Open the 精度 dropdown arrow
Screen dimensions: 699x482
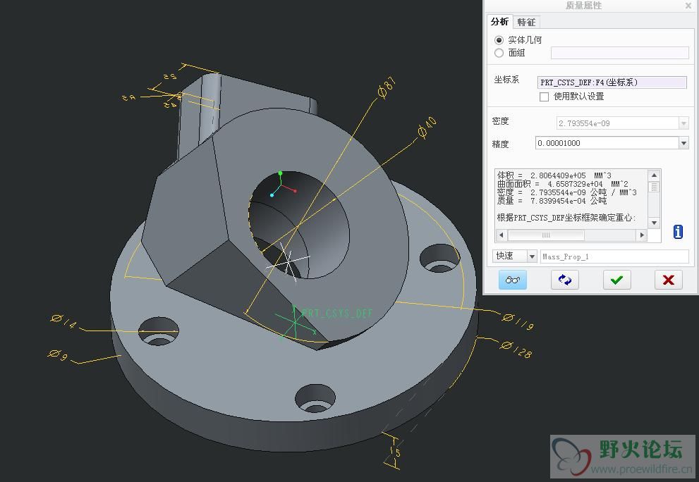point(684,143)
